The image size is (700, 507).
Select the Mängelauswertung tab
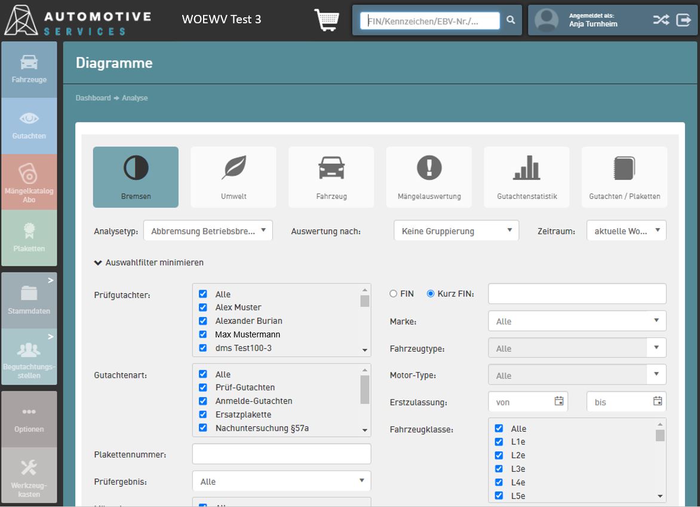[x=429, y=177]
